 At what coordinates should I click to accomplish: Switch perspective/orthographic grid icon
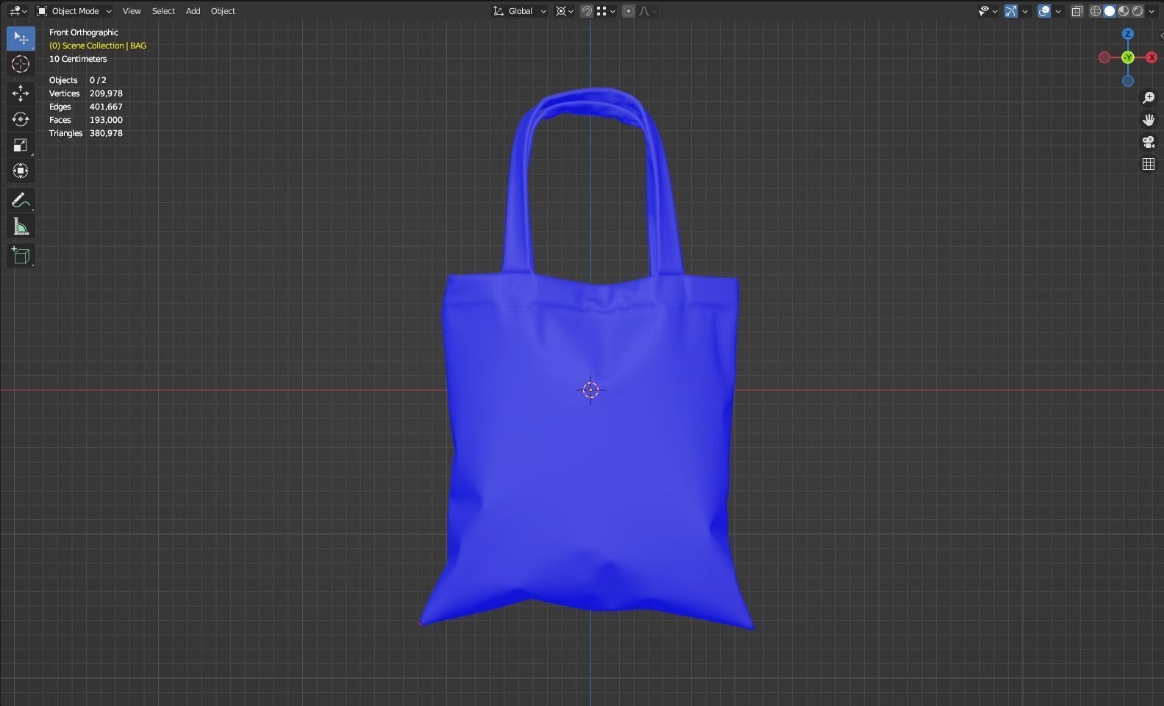pyautogui.click(x=1149, y=164)
